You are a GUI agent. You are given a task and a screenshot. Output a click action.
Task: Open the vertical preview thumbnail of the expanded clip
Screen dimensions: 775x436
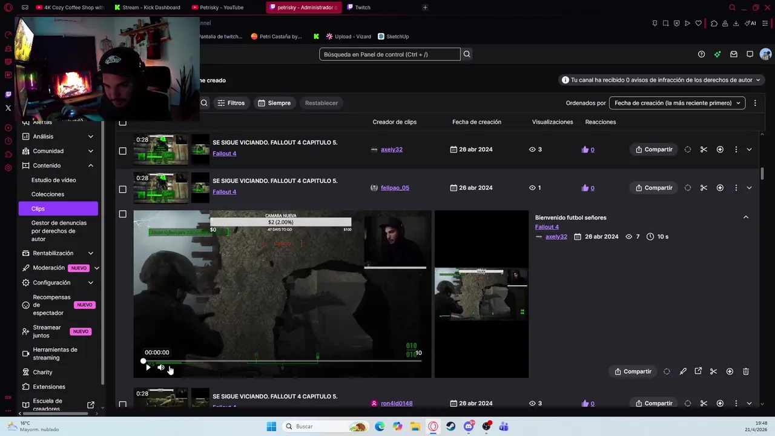pos(481,294)
